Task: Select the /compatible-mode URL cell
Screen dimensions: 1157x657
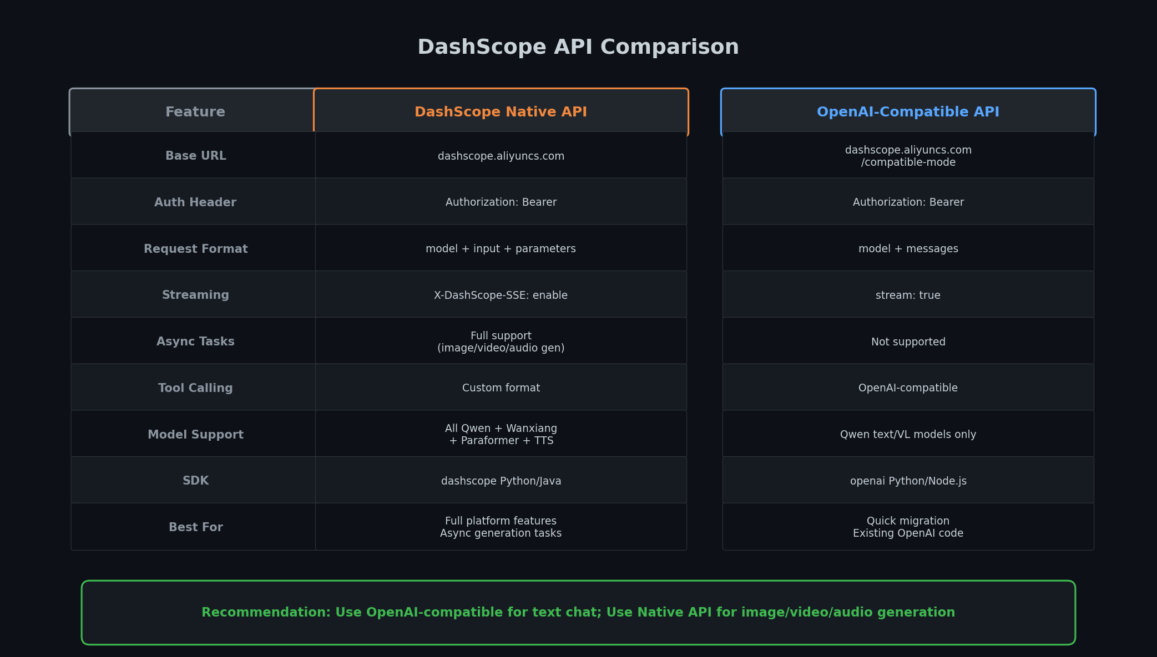Action: [x=908, y=156]
